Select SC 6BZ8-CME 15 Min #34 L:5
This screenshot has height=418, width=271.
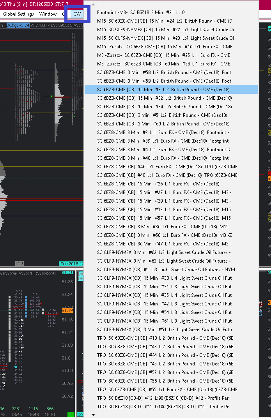click(x=171, y=107)
